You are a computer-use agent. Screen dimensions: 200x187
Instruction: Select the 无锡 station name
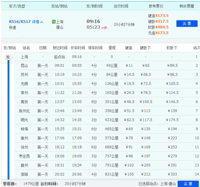24,84
